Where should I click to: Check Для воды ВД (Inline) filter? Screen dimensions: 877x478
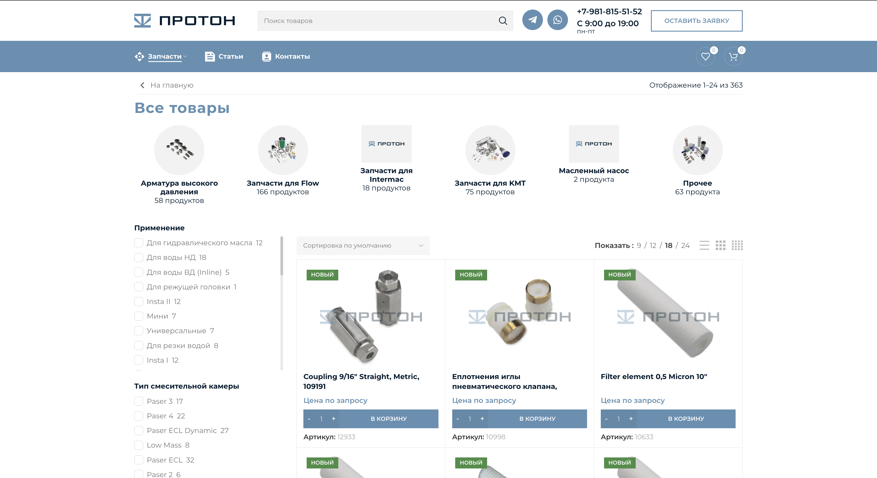click(139, 272)
